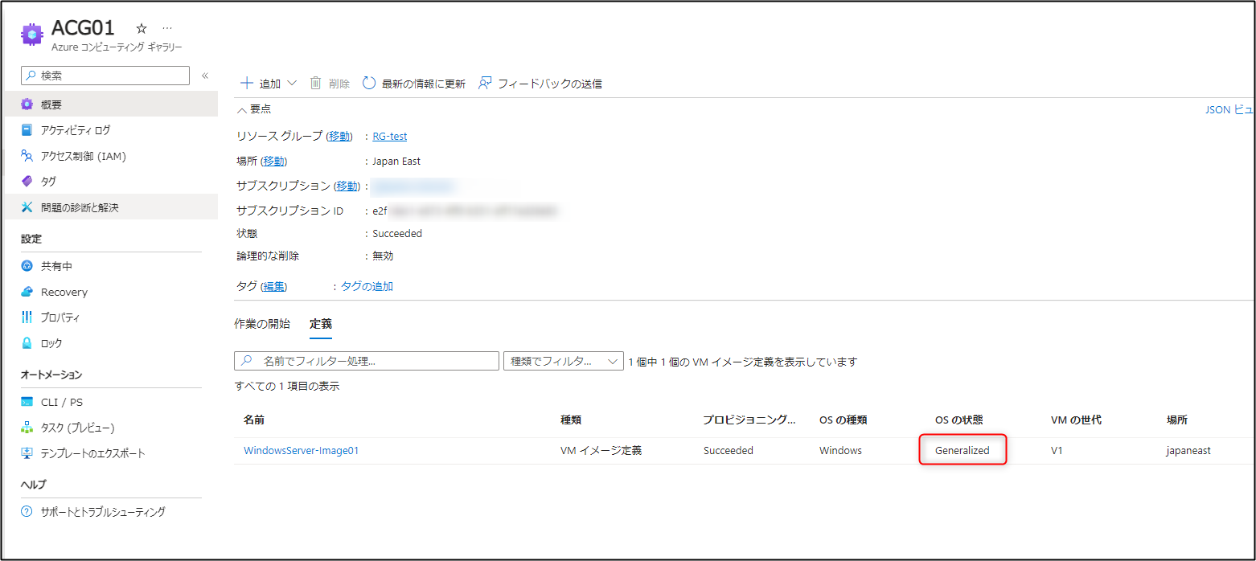Click the japaneast location cell
Viewport: 1256px width, 561px height.
(x=1188, y=451)
